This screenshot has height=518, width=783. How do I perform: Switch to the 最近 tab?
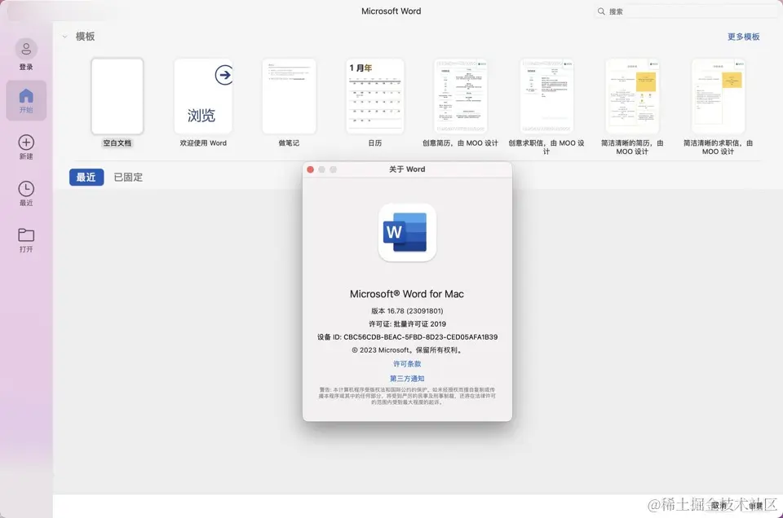tap(86, 177)
